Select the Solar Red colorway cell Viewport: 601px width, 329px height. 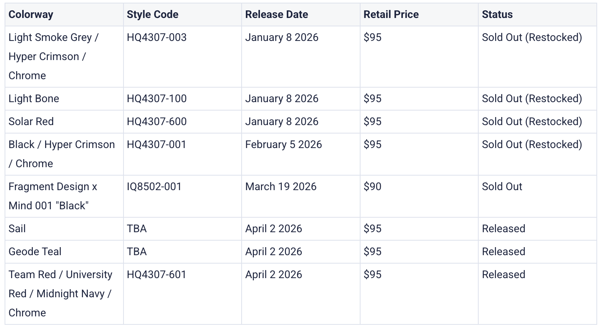pos(31,122)
